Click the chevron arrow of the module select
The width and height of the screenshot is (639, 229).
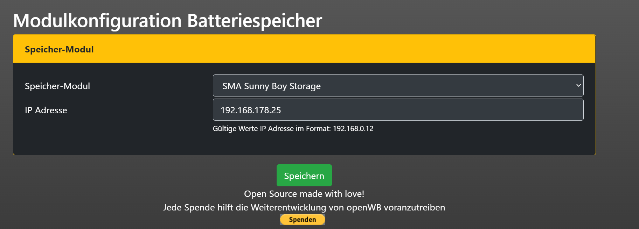click(x=578, y=86)
